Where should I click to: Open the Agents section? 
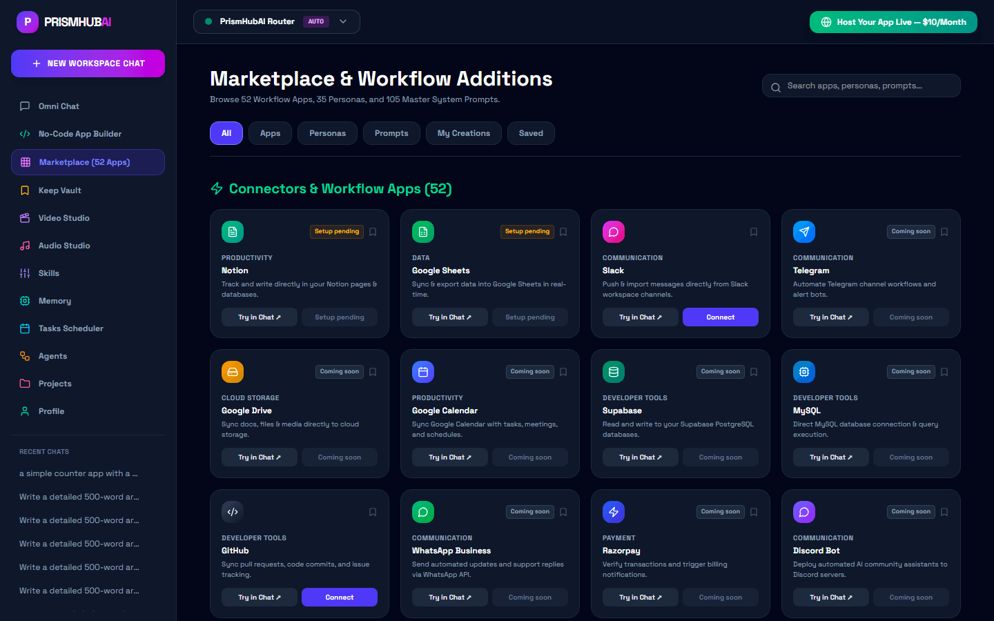pos(88,356)
